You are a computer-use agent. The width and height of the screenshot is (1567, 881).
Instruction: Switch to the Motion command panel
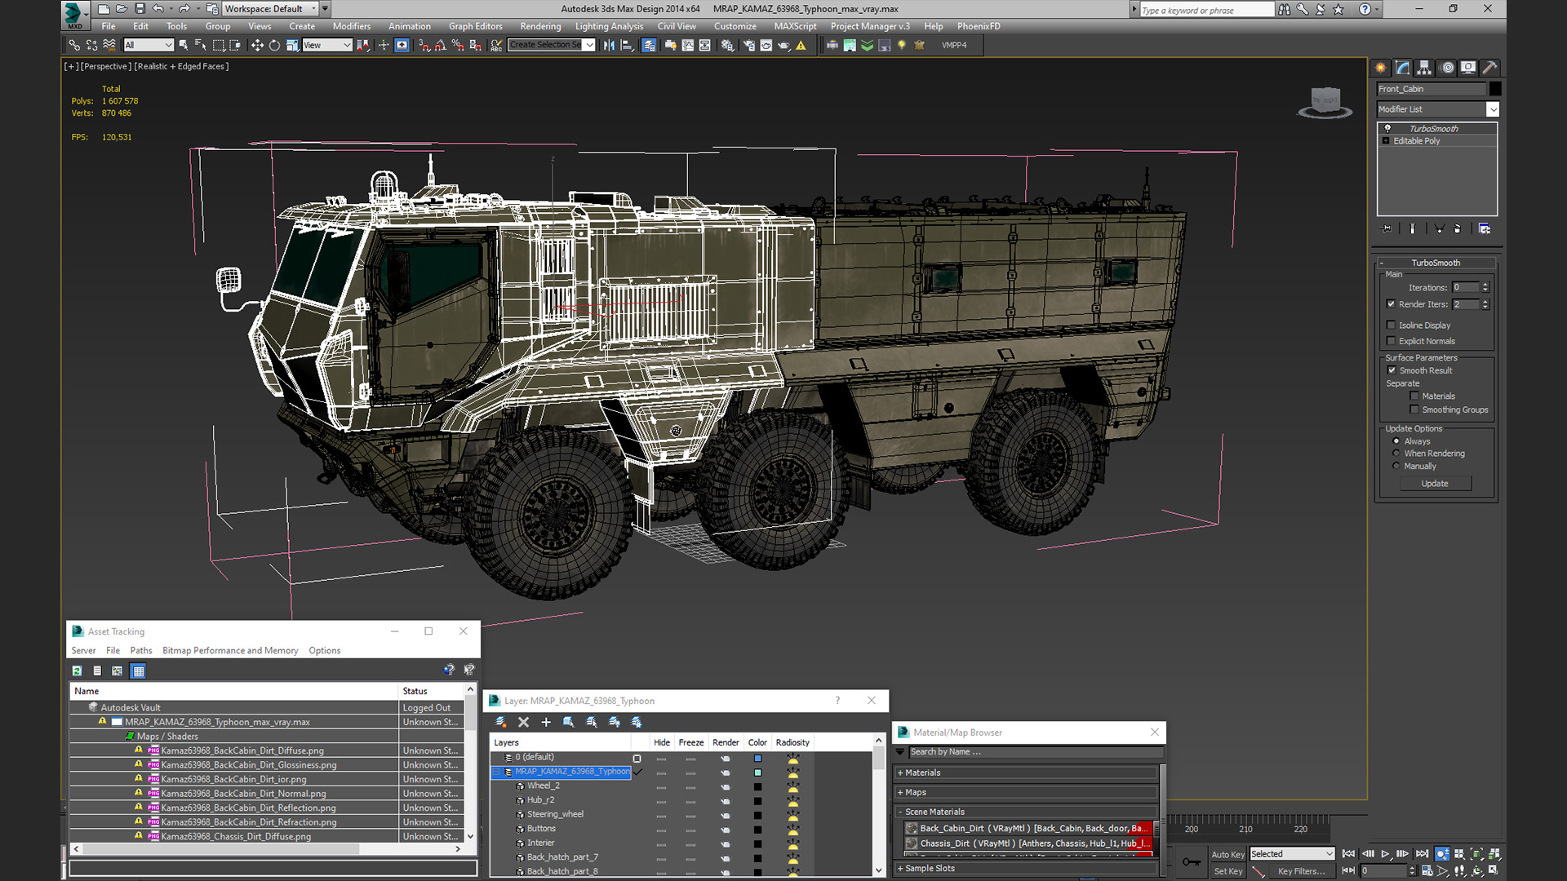[1448, 68]
